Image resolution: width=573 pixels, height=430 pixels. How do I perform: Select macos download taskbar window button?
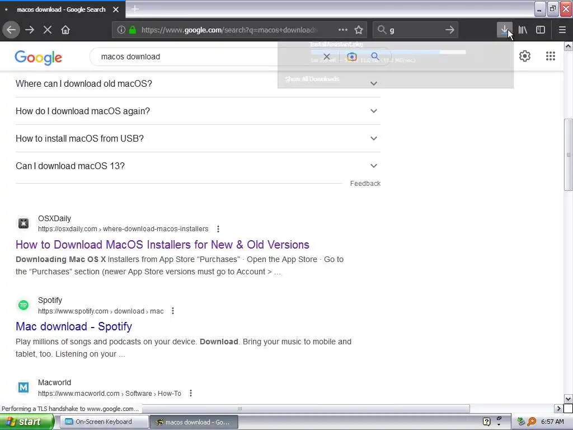click(194, 422)
